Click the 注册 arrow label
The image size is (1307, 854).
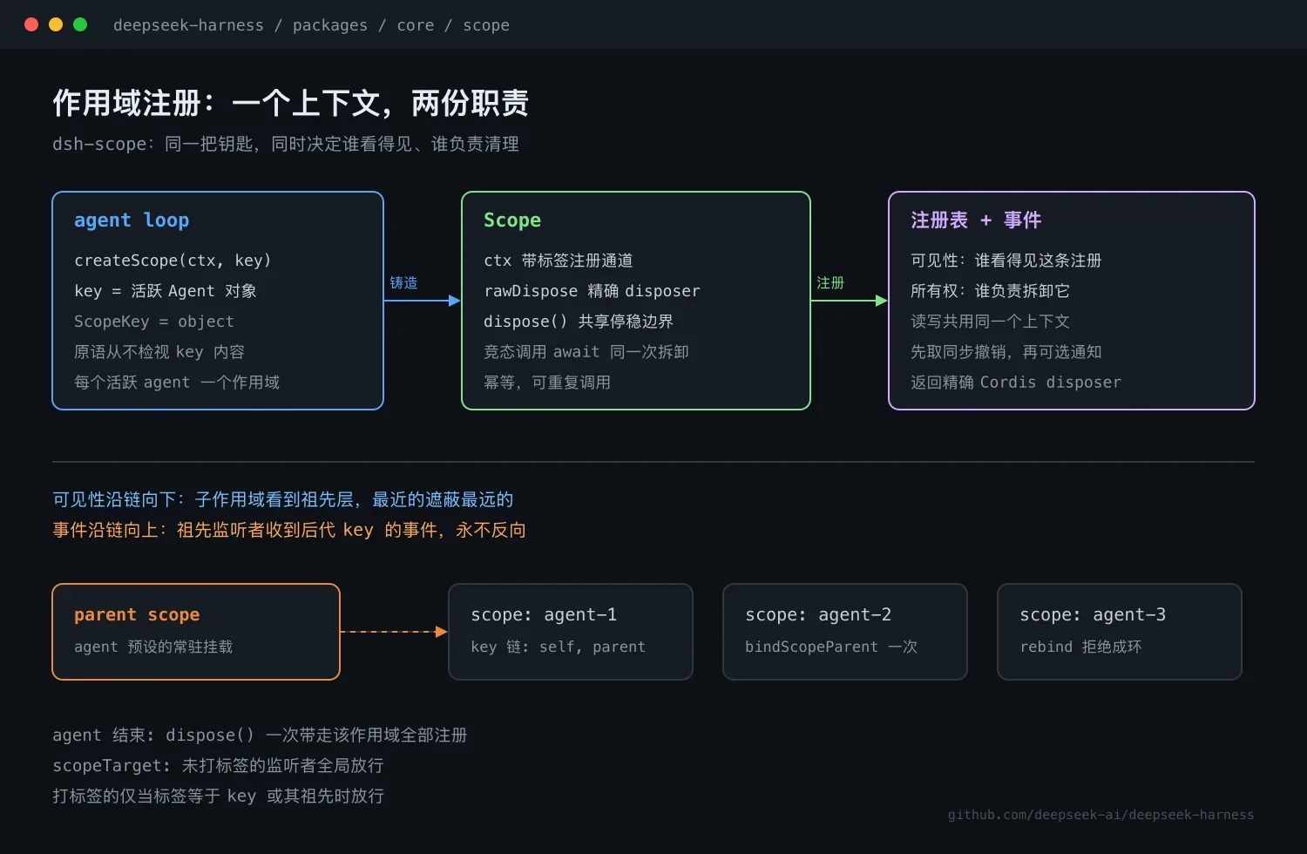(830, 283)
